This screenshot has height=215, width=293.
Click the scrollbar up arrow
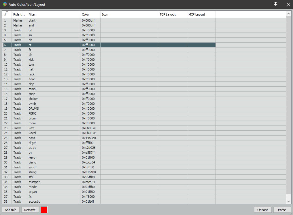click(289, 14)
